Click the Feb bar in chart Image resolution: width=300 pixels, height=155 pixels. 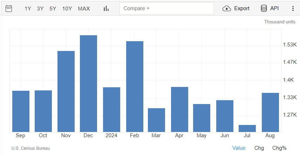click(x=135, y=87)
